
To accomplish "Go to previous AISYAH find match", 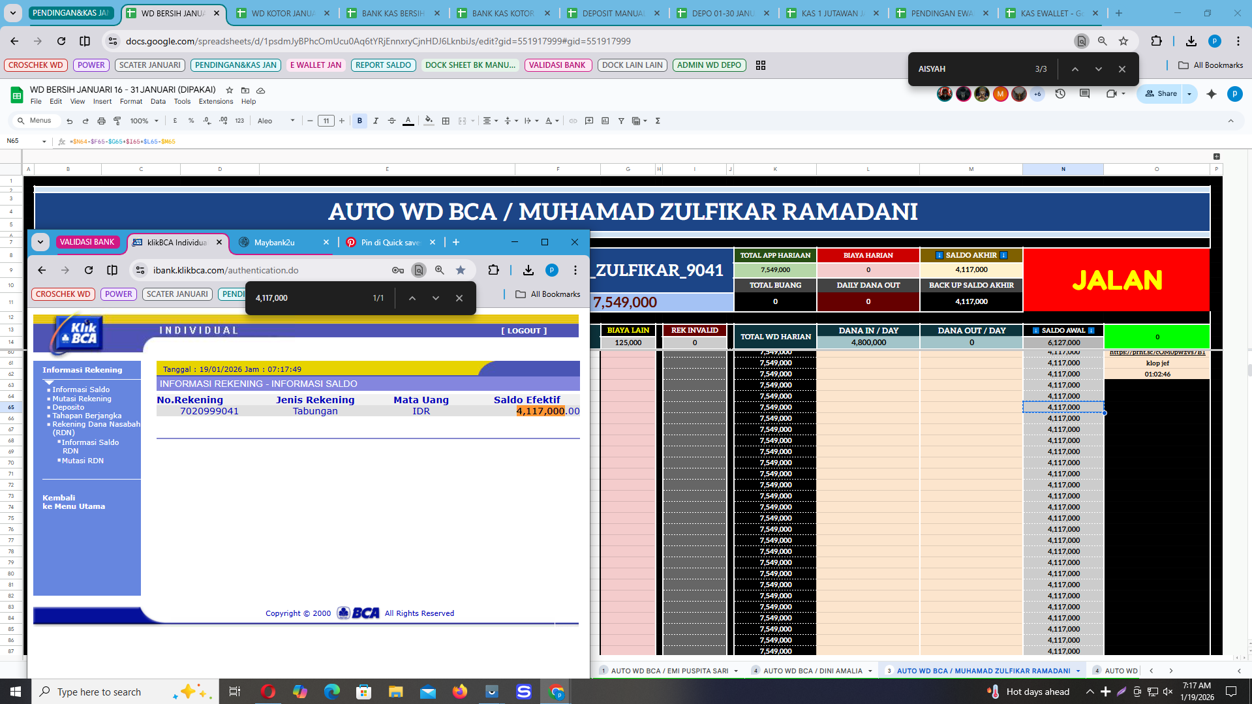I will pyautogui.click(x=1075, y=69).
